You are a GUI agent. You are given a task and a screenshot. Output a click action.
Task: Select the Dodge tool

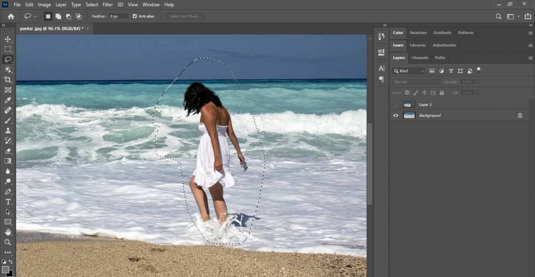click(x=8, y=181)
